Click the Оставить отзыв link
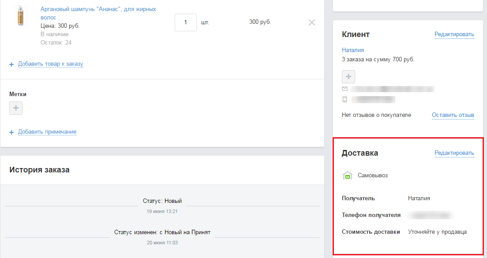This screenshot has height=258, width=487. click(x=453, y=115)
